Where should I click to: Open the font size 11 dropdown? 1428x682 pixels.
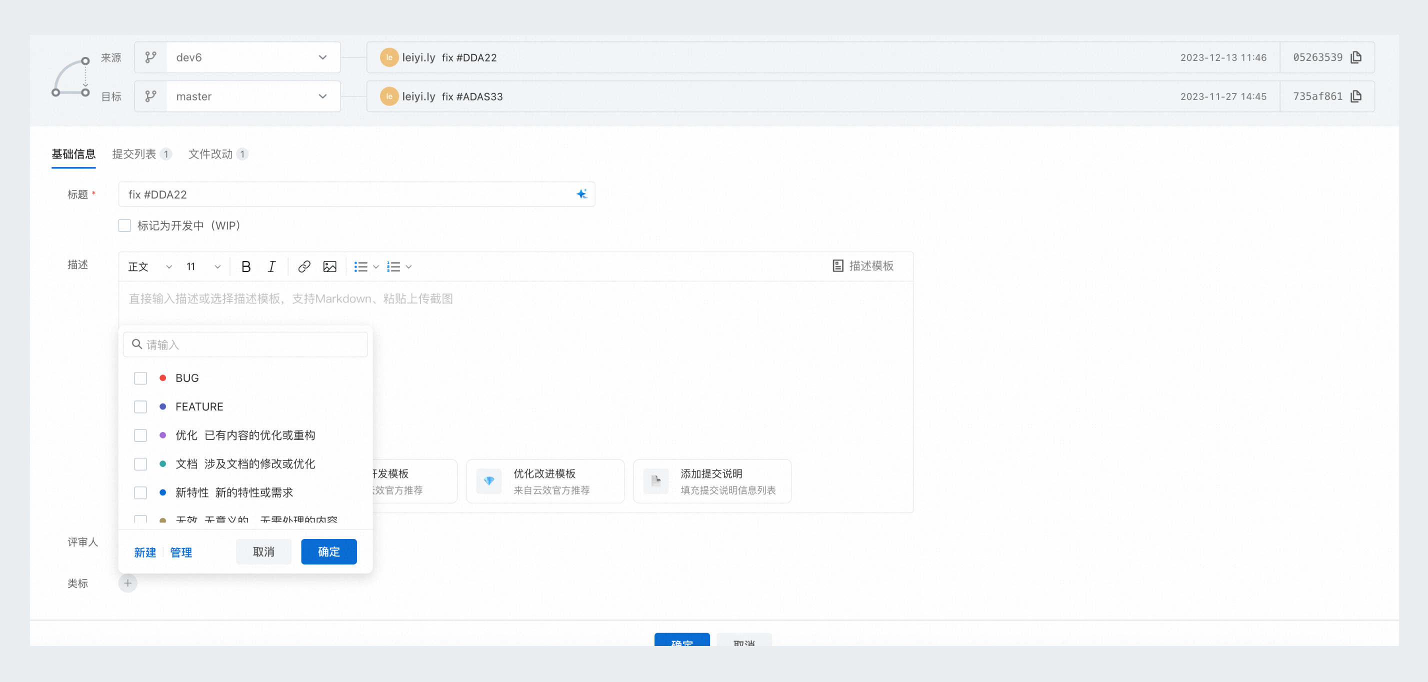(x=203, y=266)
